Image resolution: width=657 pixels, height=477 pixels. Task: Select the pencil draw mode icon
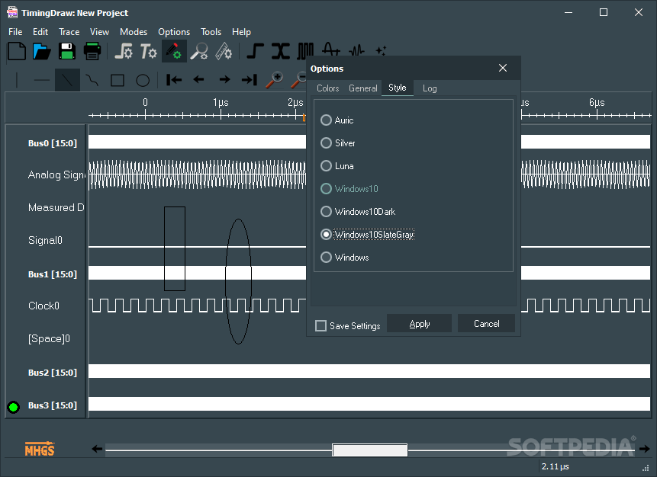174,52
